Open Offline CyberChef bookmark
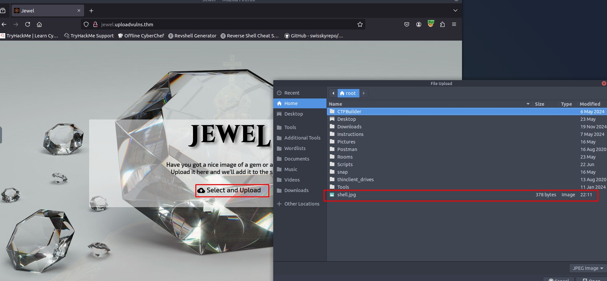Image resolution: width=607 pixels, height=281 pixels. 141,36
